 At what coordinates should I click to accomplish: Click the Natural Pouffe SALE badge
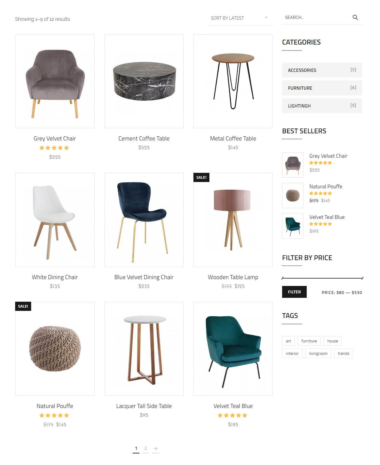point(23,306)
